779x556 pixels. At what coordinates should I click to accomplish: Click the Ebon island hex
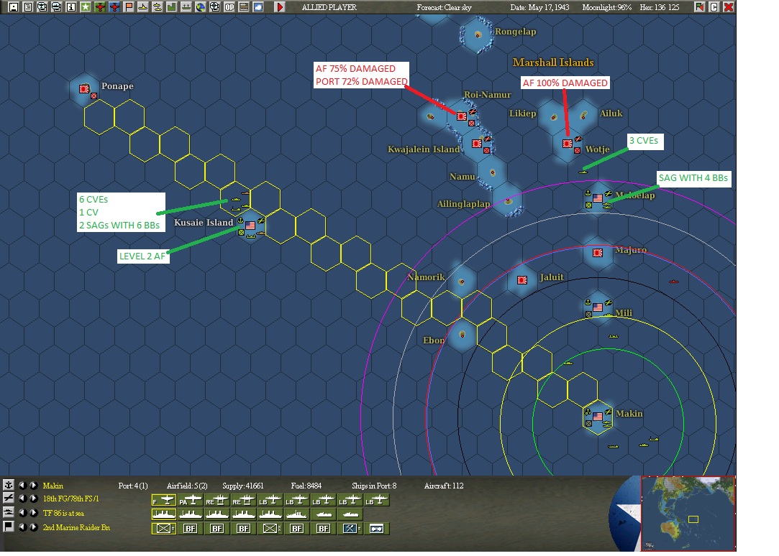coord(462,335)
